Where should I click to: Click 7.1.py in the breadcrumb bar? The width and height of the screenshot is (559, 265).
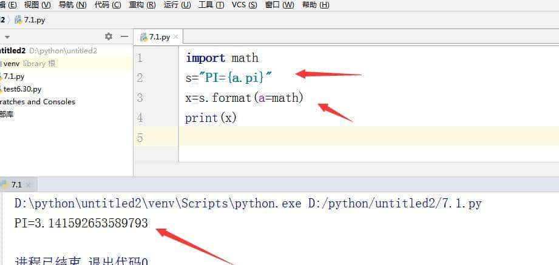(x=35, y=20)
